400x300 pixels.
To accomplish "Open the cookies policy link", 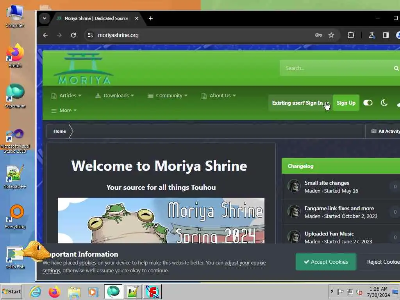I will click(x=88, y=263).
